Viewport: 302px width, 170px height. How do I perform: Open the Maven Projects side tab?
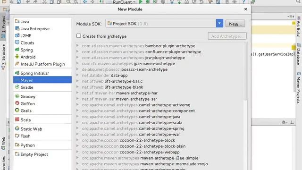tap(299, 88)
